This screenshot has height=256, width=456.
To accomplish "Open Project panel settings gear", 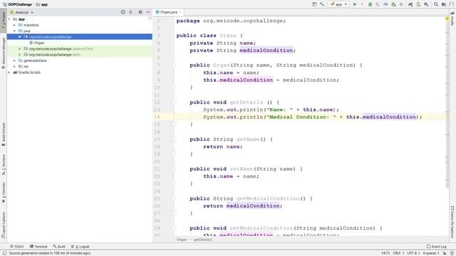I will (140, 12).
